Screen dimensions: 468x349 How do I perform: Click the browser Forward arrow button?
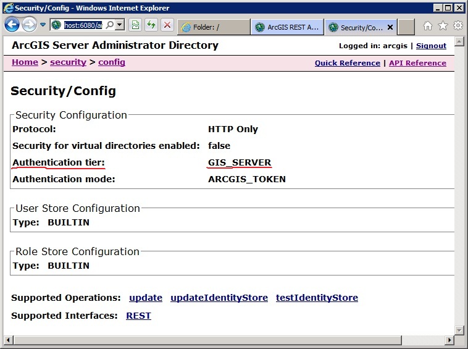click(29, 25)
